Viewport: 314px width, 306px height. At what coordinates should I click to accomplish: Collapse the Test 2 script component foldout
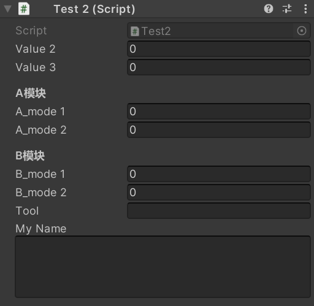[8, 9]
